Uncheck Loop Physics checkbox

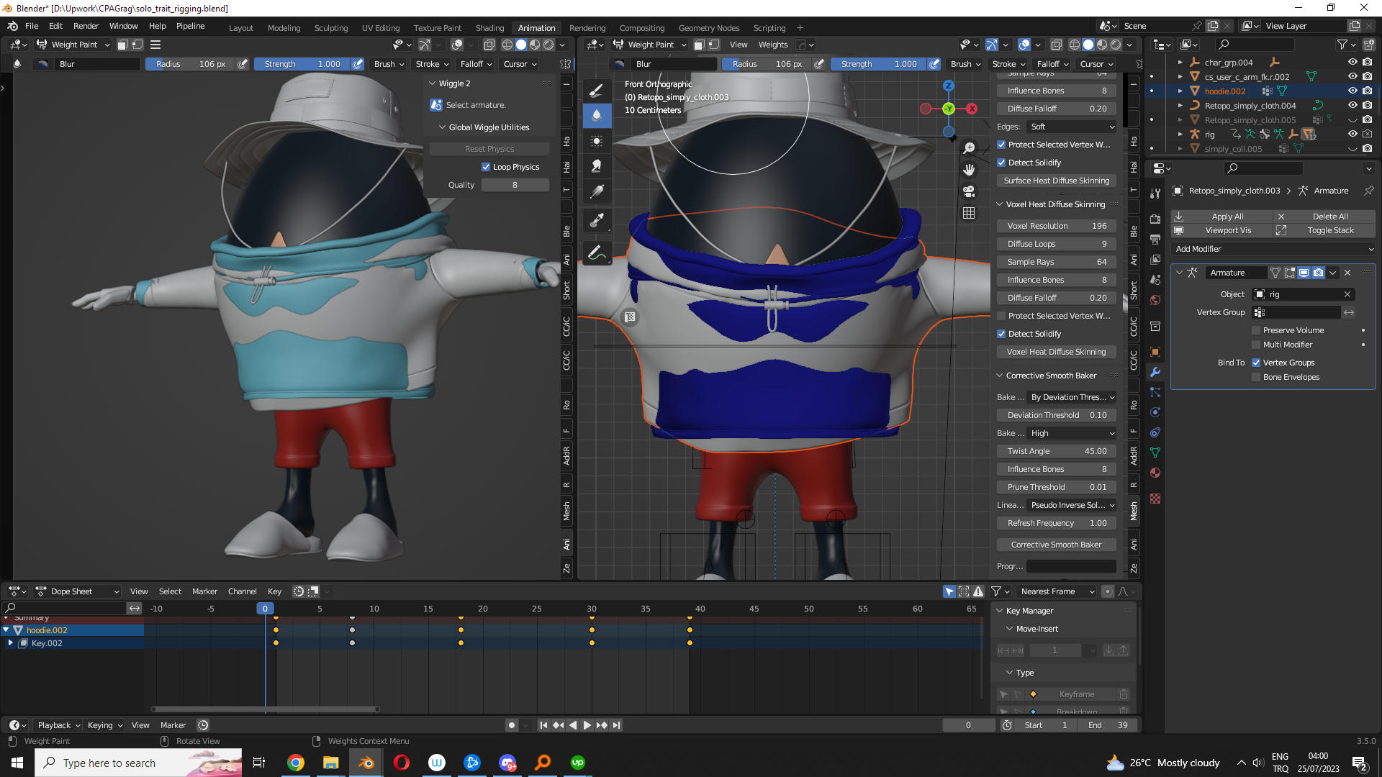click(486, 167)
